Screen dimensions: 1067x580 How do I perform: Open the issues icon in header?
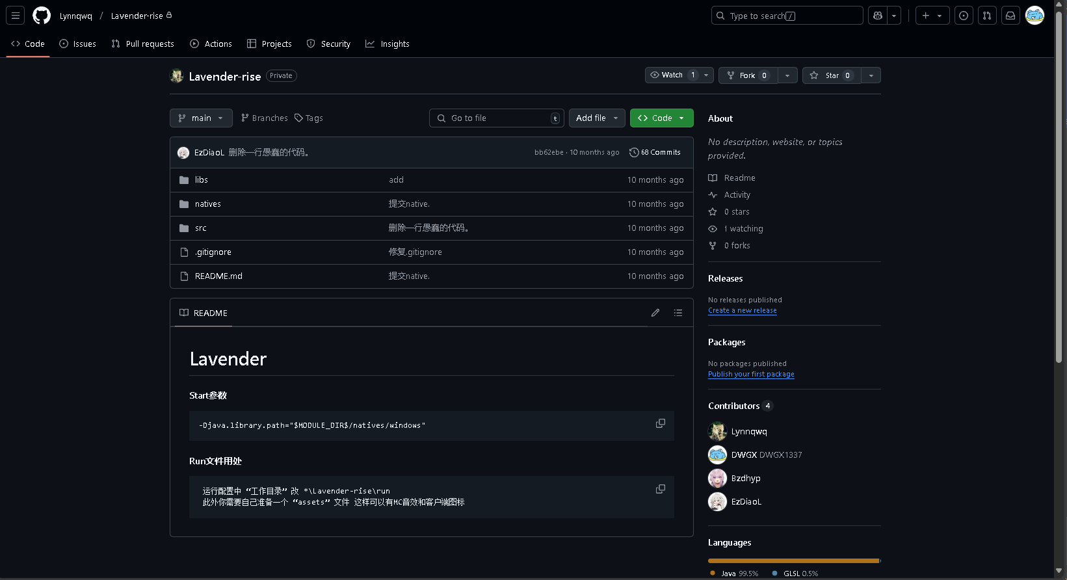964,16
